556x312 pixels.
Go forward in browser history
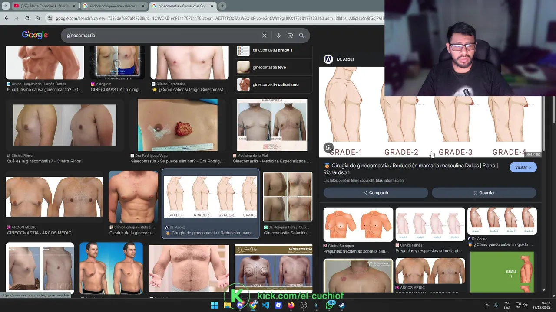17,18
